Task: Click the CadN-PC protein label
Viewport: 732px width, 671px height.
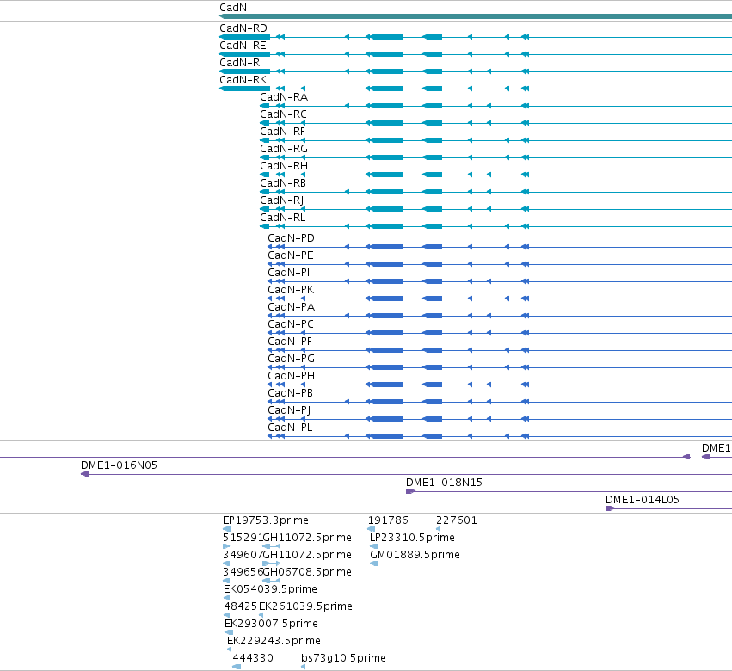Action: (x=291, y=324)
